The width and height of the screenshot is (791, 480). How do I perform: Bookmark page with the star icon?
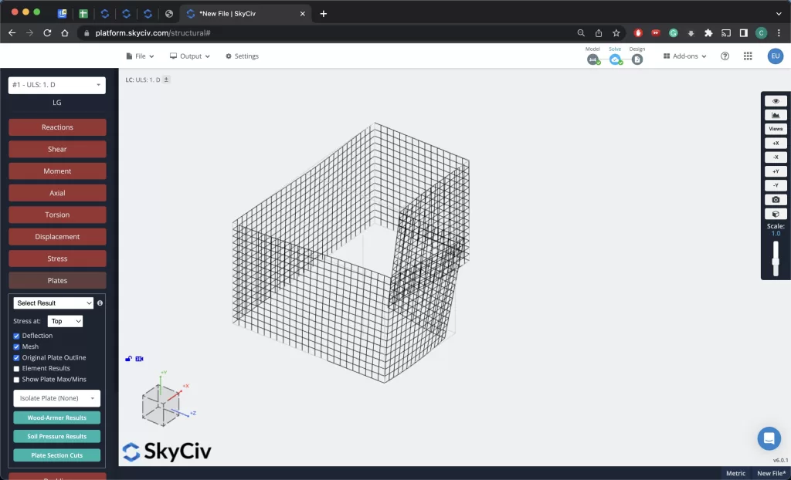[616, 32]
